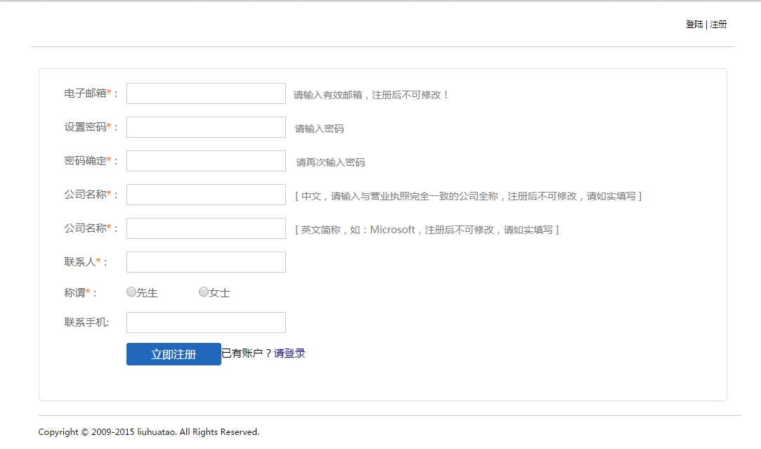Focus the 联系手机 phone field

[x=206, y=323]
